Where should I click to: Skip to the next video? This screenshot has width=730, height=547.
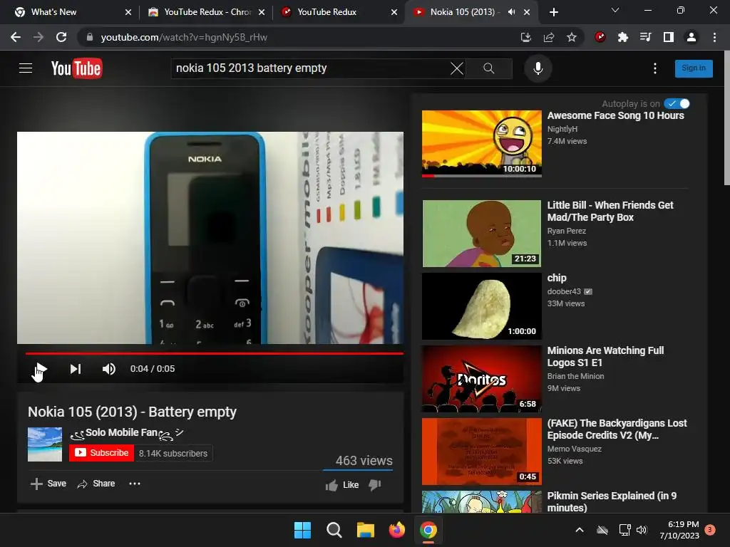pos(76,369)
